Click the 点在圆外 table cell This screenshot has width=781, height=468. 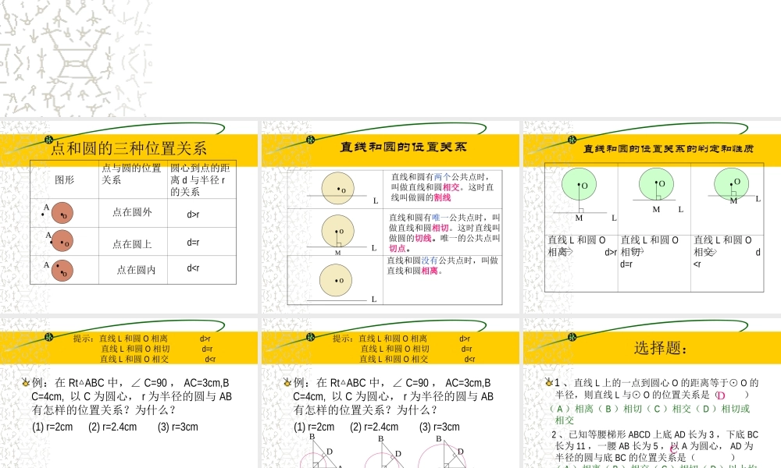coord(133,212)
